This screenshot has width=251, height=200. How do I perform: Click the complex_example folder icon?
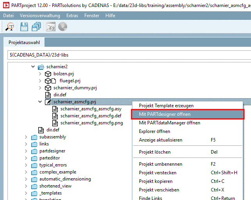click(34, 172)
